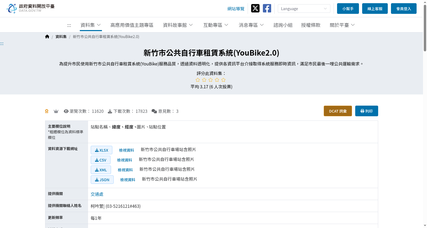The image size is (427, 228).
Task: Download the XLSX resource
Action: (x=101, y=150)
